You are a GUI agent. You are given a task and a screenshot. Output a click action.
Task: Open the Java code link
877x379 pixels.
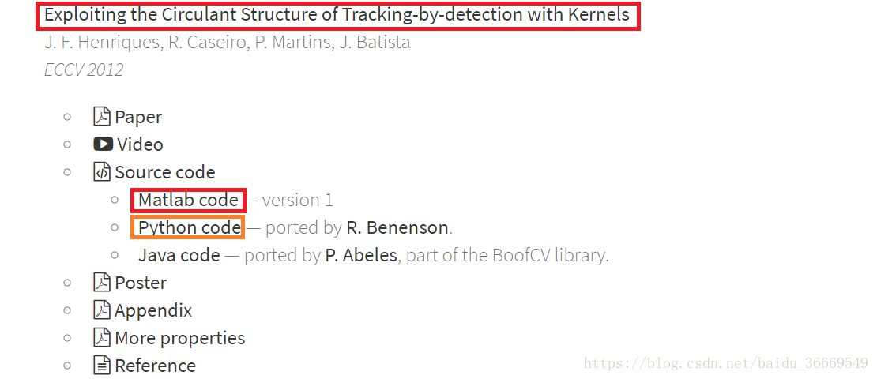click(179, 256)
